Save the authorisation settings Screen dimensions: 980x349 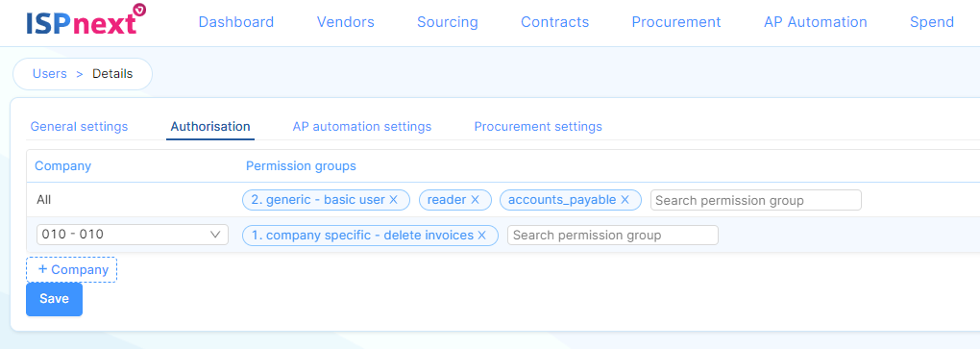click(x=55, y=299)
